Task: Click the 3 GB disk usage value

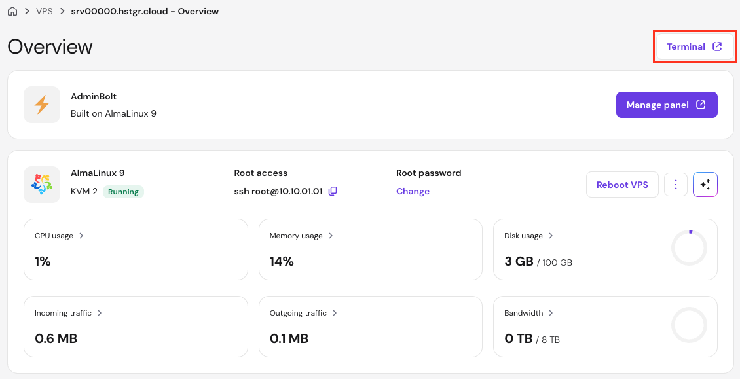Action: point(519,261)
